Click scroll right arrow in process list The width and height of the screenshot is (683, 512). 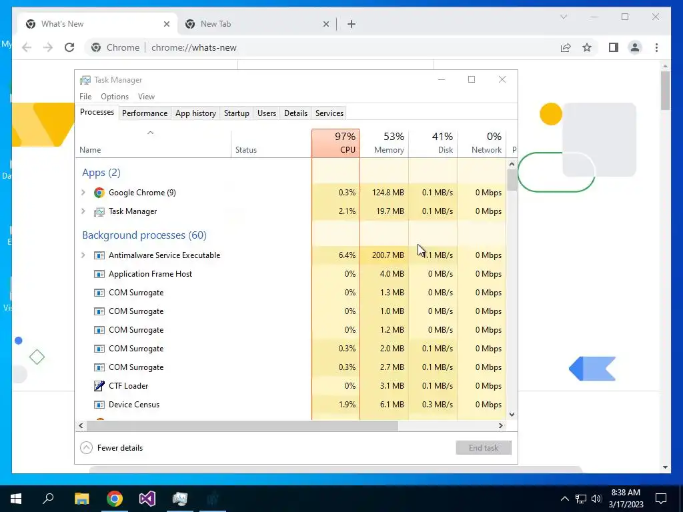[500, 425]
